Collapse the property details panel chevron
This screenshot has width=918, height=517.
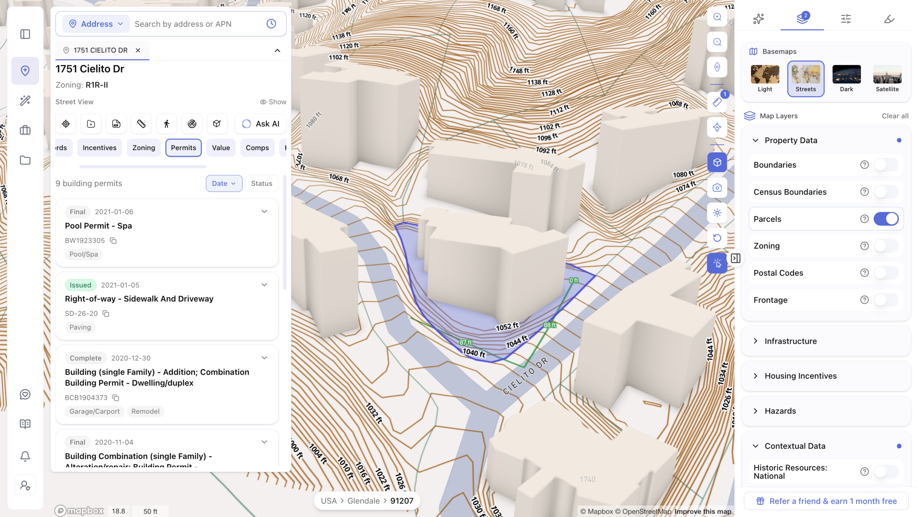pos(277,50)
